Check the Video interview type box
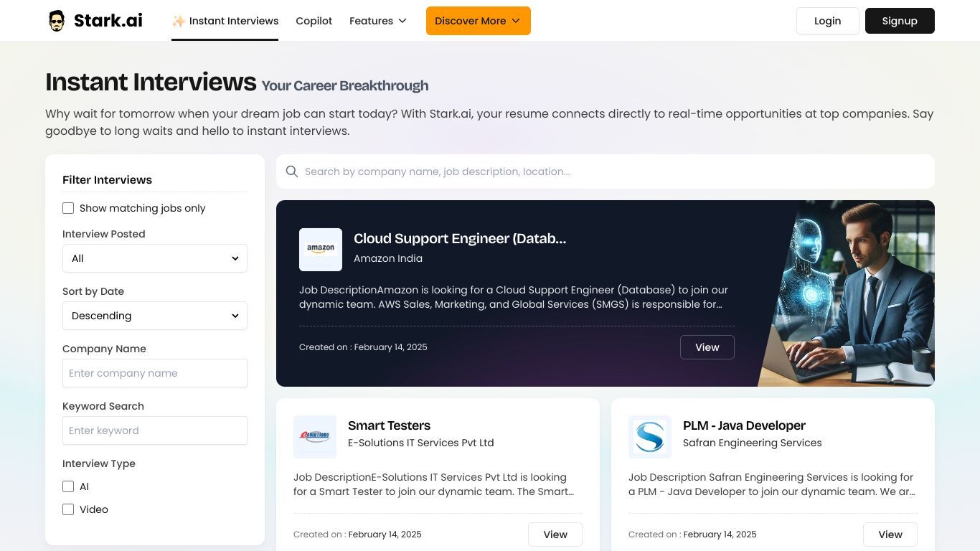 click(x=68, y=509)
